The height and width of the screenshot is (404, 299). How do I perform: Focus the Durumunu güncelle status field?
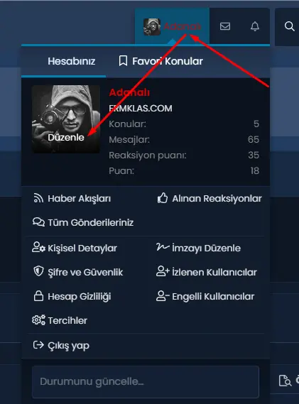[x=146, y=382]
